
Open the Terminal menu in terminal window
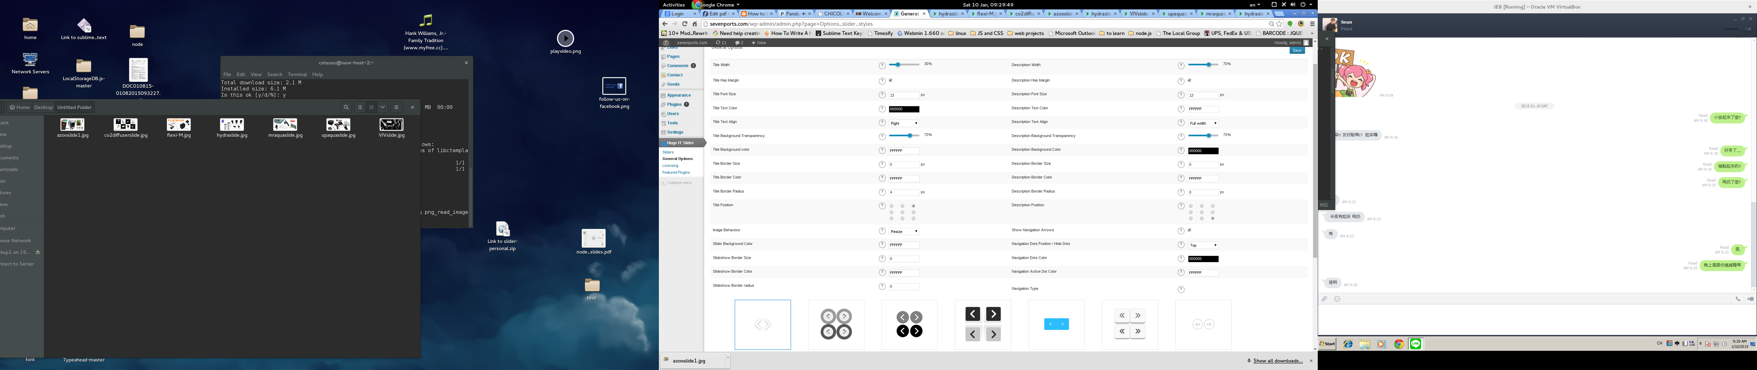pos(297,74)
